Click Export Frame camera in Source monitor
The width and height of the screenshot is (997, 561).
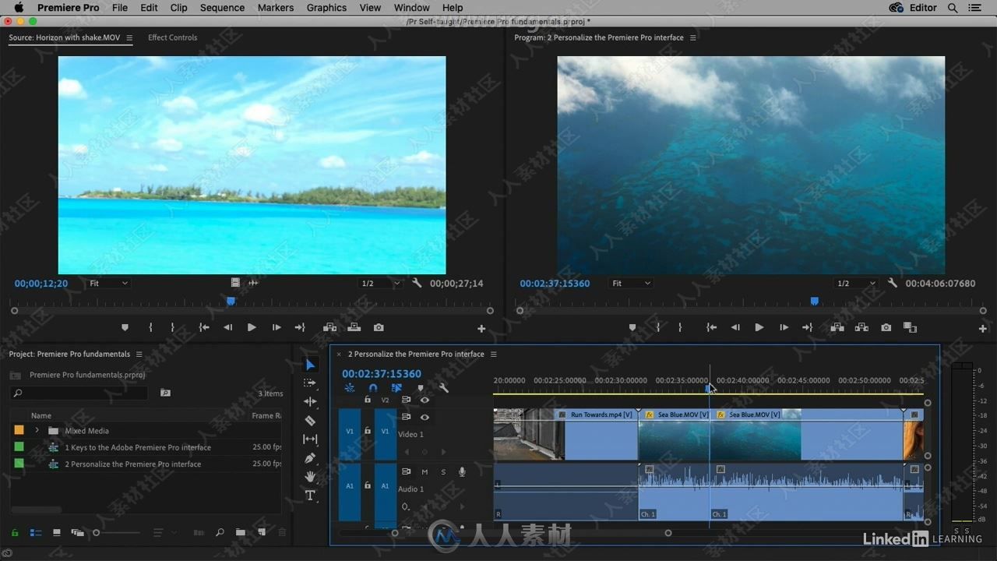pyautogui.click(x=379, y=328)
